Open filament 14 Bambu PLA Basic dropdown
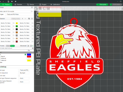Screen dimensions: 123x92 click(25, 41)
